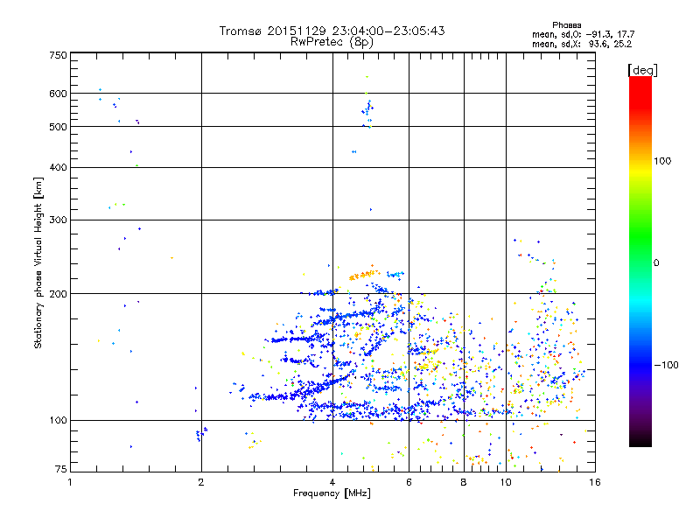Click the x-axis tick label '1'
This screenshot has height=525, width=700.
70,482
